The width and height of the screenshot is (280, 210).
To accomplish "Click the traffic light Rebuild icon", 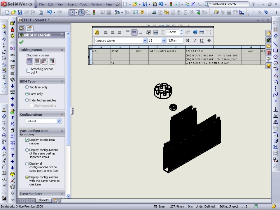I will pos(94,12).
